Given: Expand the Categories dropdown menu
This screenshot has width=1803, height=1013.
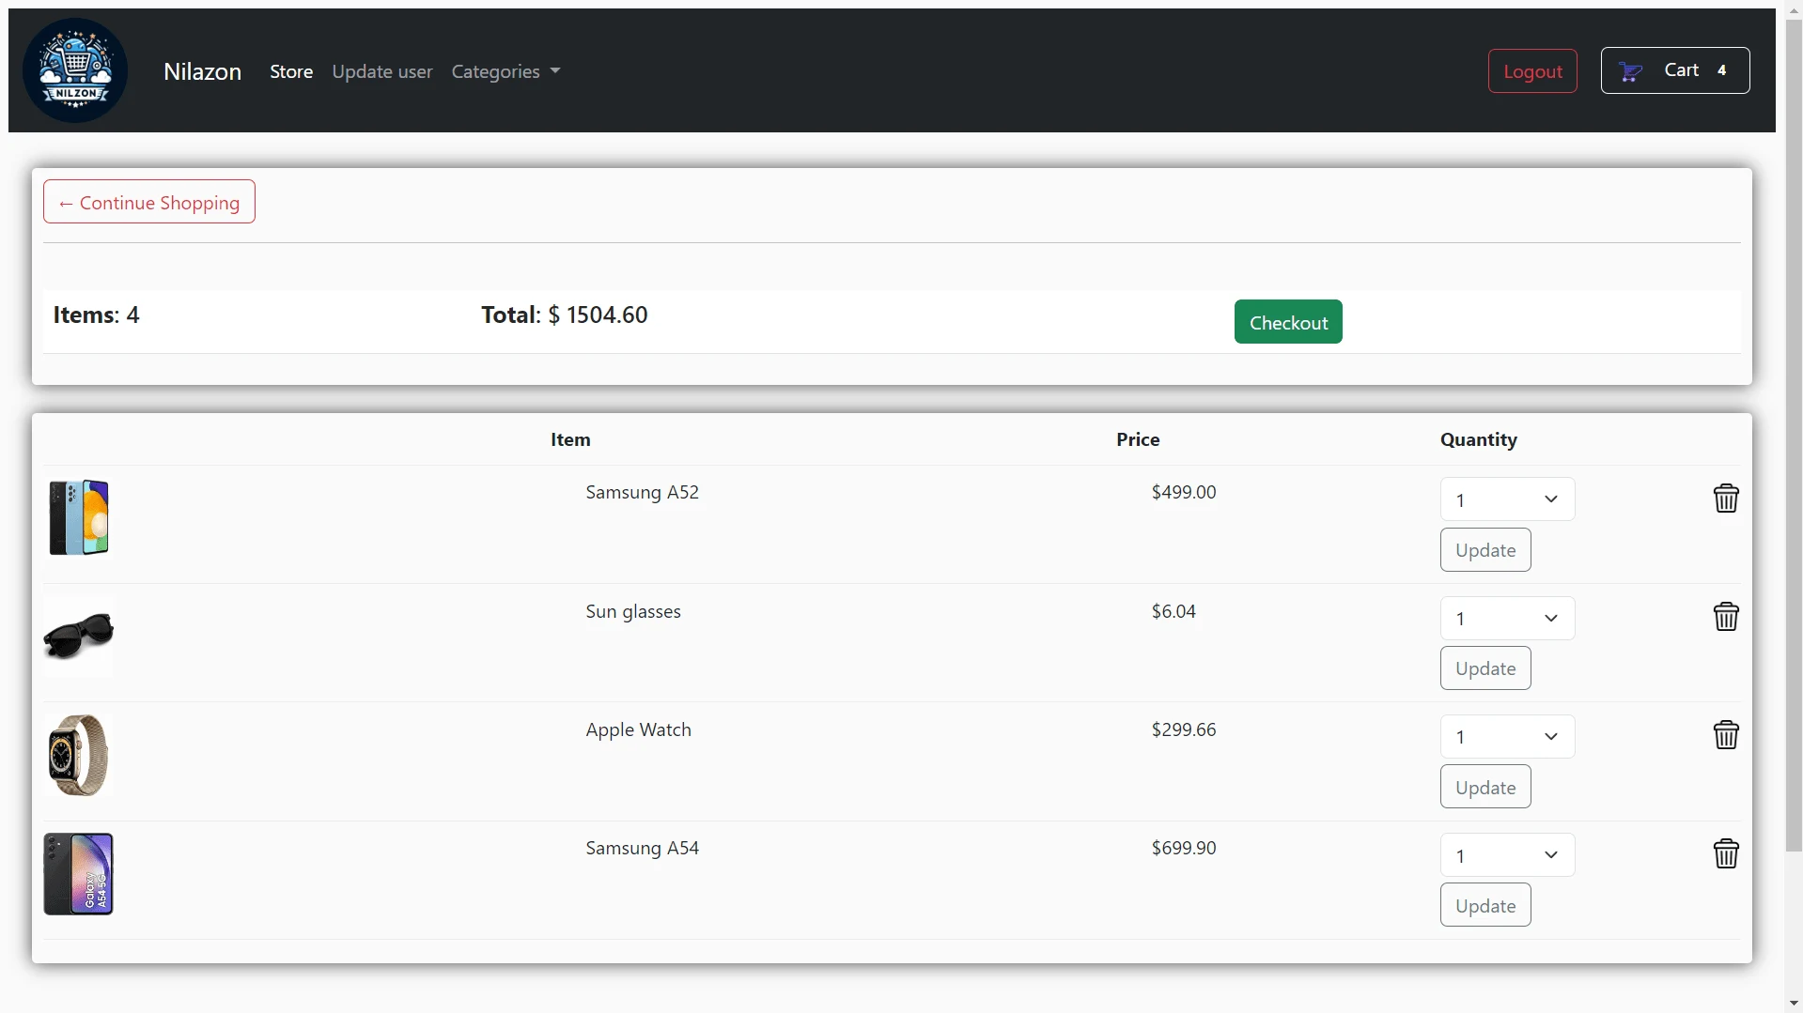Looking at the screenshot, I should coord(505,71).
